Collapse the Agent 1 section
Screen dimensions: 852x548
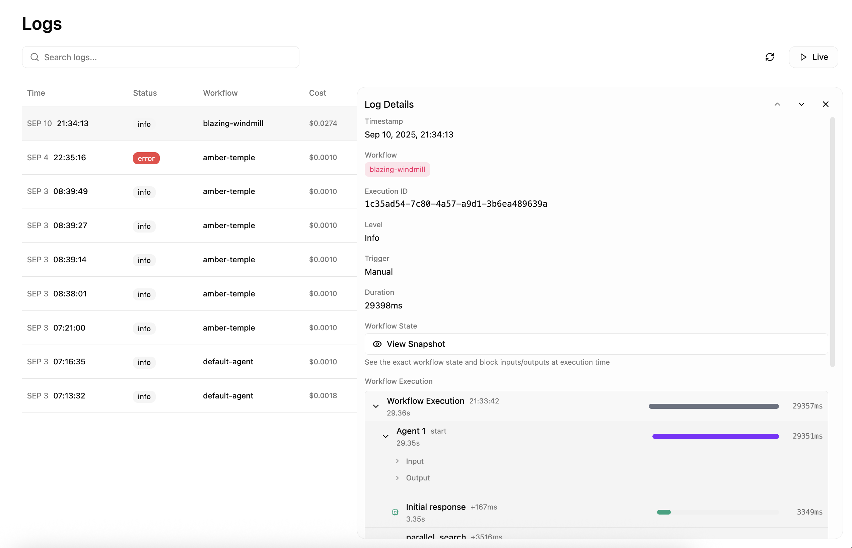click(385, 436)
